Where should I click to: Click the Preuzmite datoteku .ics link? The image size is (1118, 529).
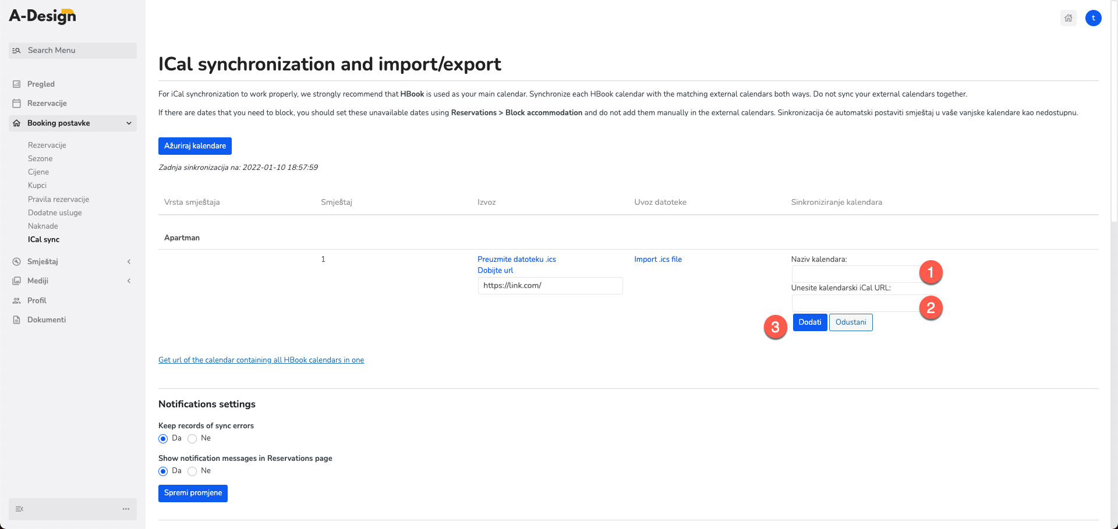tap(516, 260)
